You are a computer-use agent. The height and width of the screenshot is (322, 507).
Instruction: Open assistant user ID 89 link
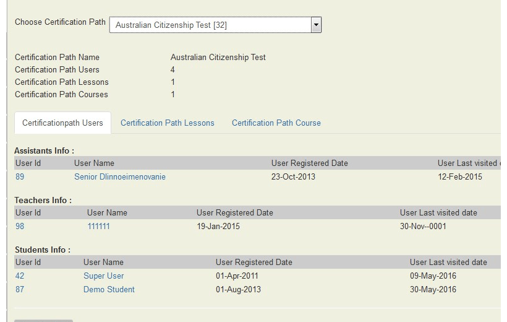[x=20, y=176]
